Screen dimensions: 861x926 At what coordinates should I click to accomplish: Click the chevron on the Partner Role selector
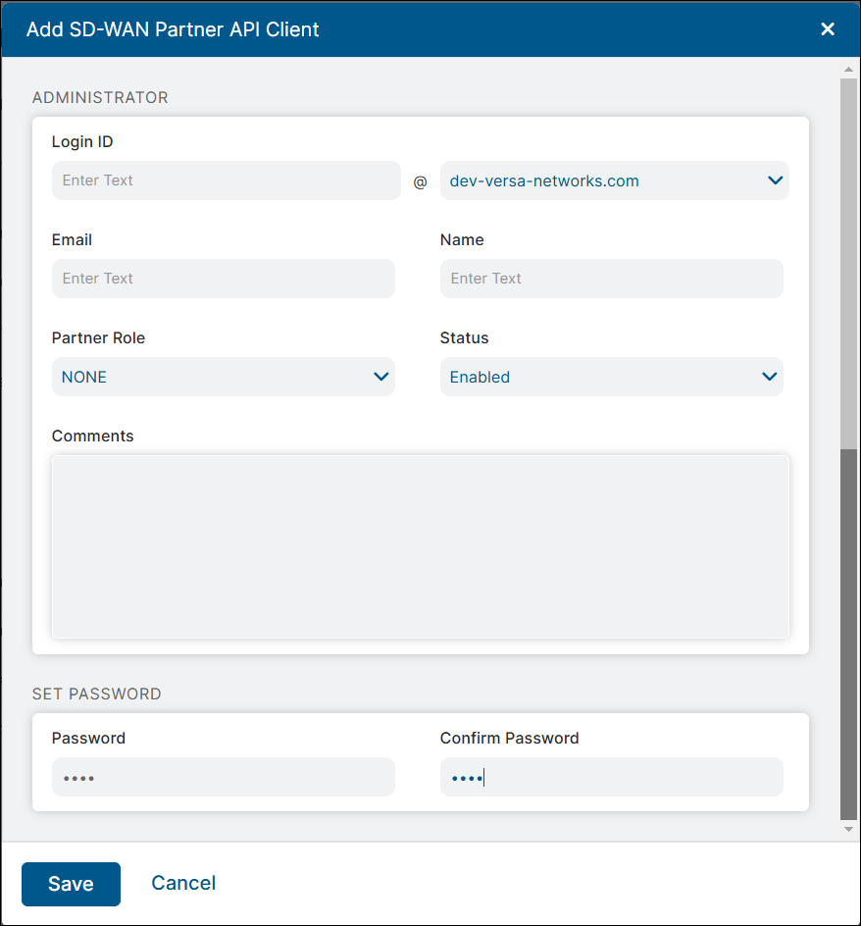381,377
